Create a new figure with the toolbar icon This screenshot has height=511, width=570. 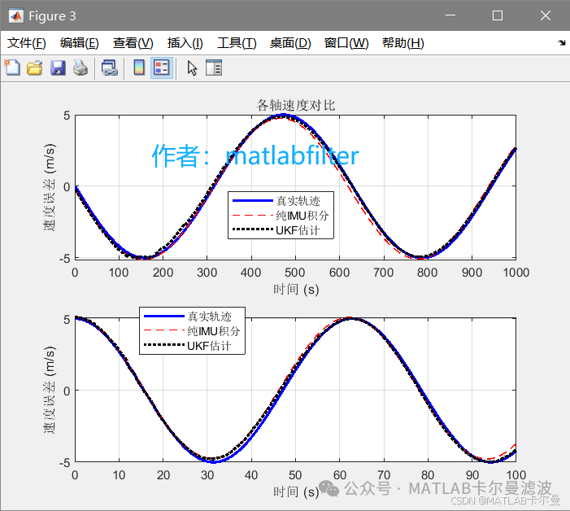[x=12, y=68]
